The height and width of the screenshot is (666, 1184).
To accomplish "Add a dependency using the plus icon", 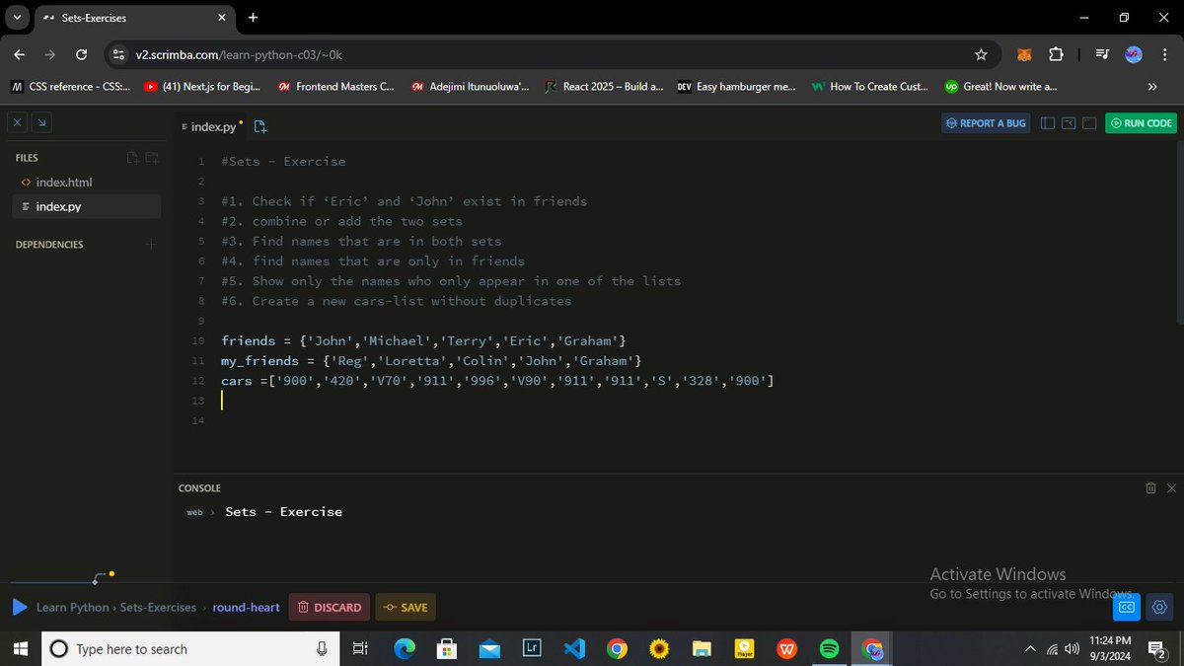I will [150, 244].
